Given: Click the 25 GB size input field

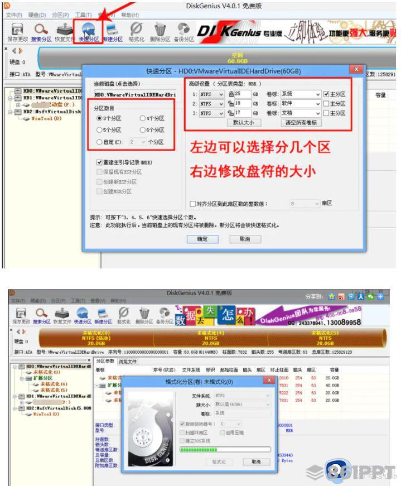Looking at the screenshot, I should point(243,94).
